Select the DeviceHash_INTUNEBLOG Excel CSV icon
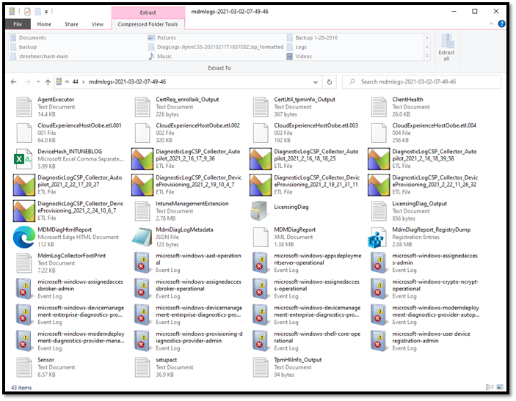516x401 pixels. 23,159
